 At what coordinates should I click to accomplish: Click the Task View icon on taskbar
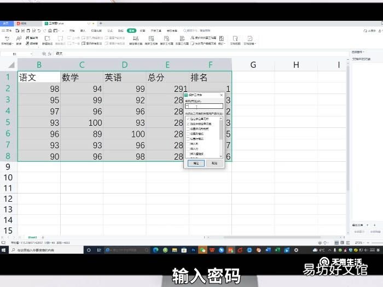point(99,250)
